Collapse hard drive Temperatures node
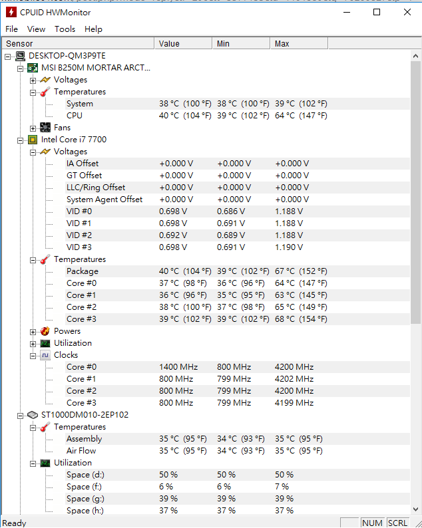422x528 pixels. click(33, 428)
